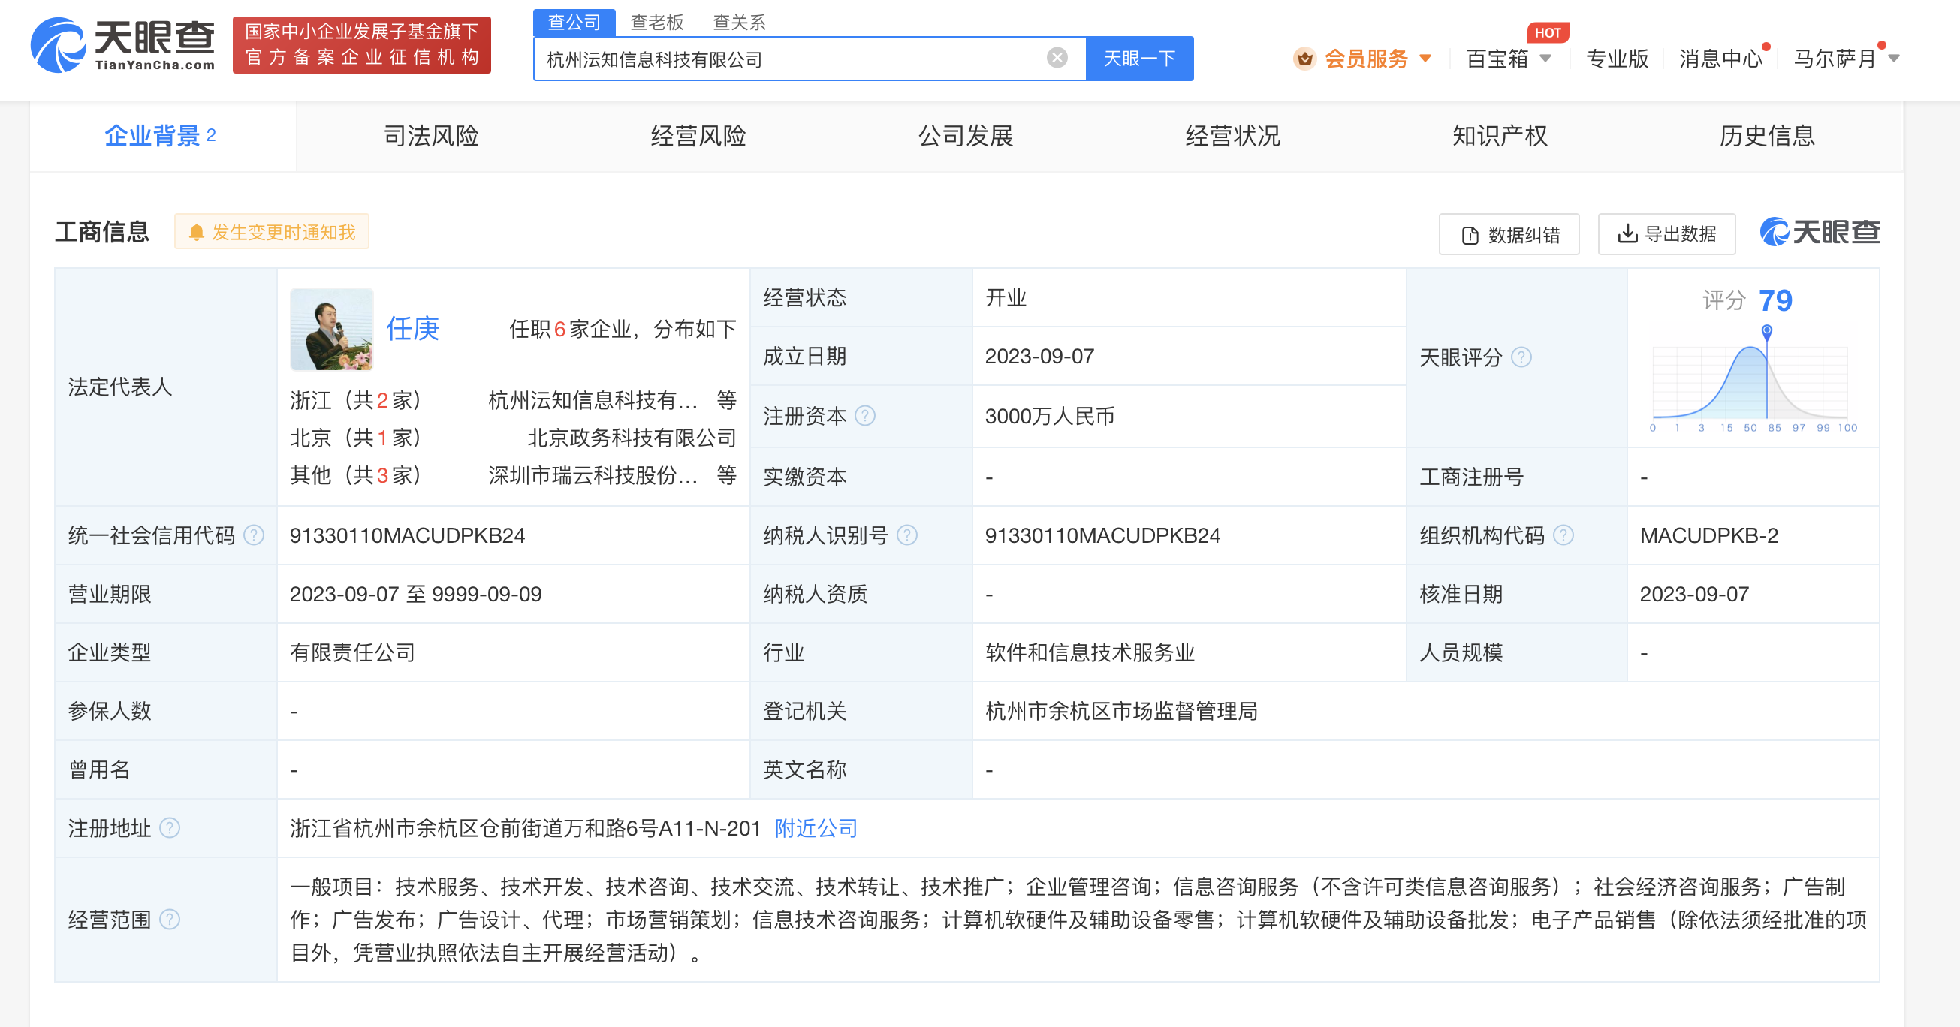Click 等 after 杭州沄知信息科技有...
This screenshot has width=1960, height=1027.
pyautogui.click(x=726, y=400)
